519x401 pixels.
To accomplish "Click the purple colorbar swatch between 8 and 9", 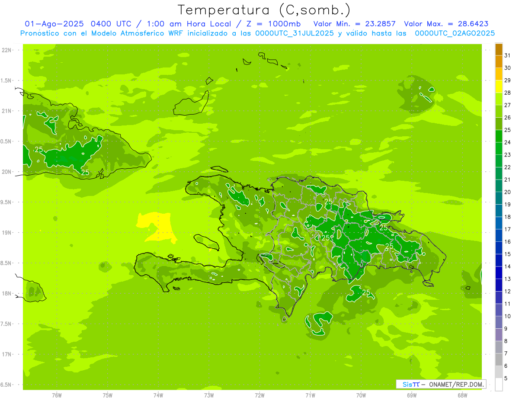I will (x=499, y=335).
